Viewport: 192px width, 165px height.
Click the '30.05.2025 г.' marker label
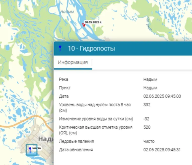93,22
